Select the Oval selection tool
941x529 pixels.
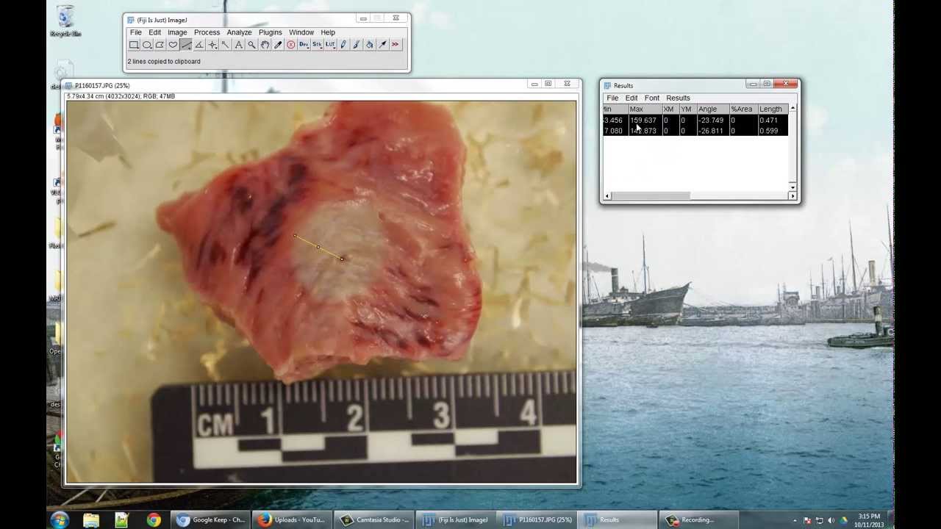pos(147,45)
